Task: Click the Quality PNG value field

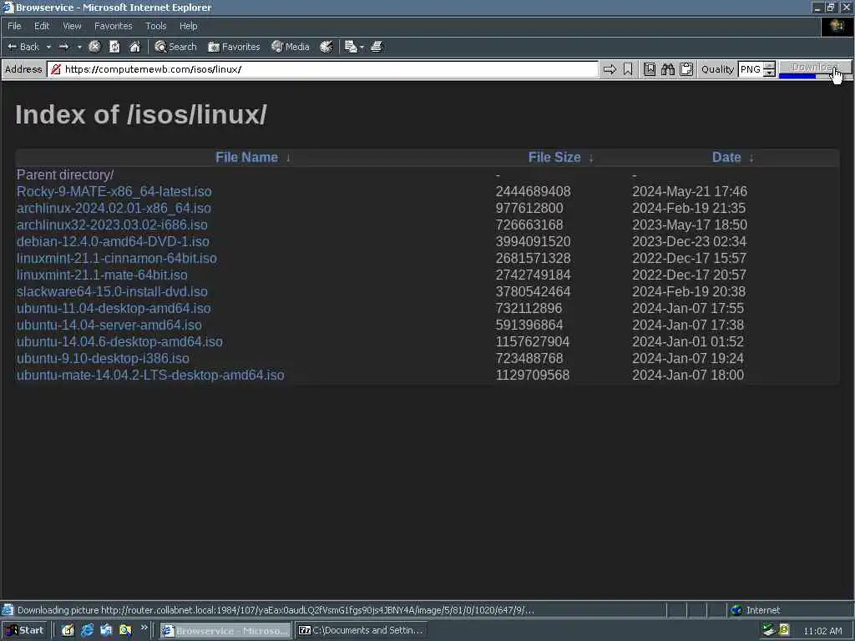Action: [751, 69]
